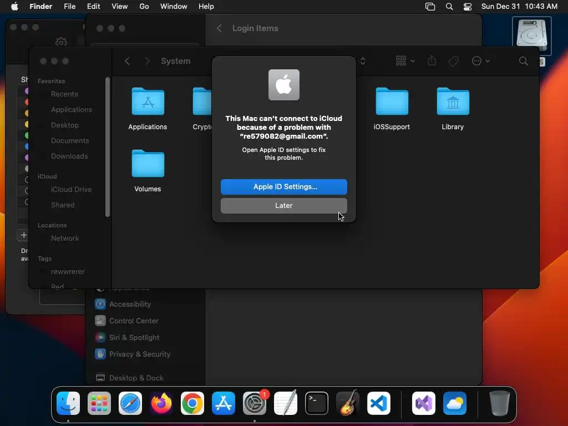Viewport: 568px width, 426px height.
Task: Open Launchpad from the Dock
Action: [99, 403]
